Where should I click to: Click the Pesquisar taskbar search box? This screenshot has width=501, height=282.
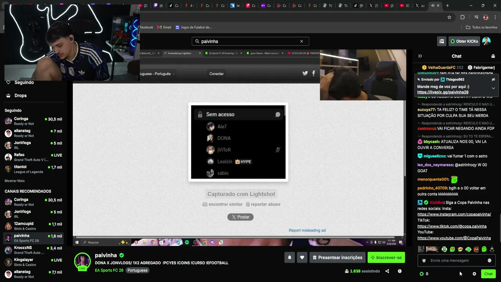click(105, 242)
